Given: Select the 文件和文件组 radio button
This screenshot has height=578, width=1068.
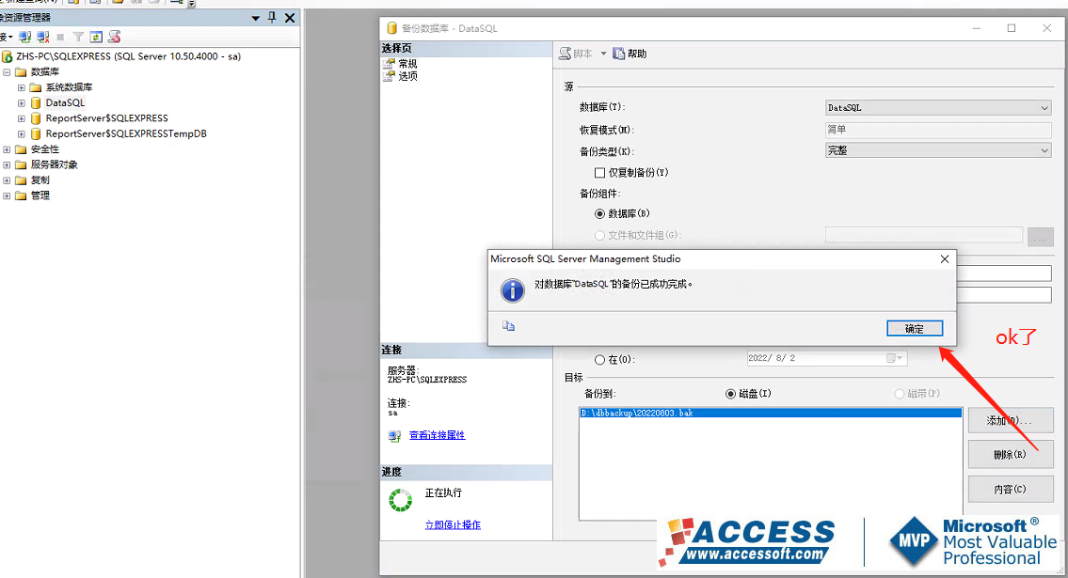Looking at the screenshot, I should [x=599, y=235].
